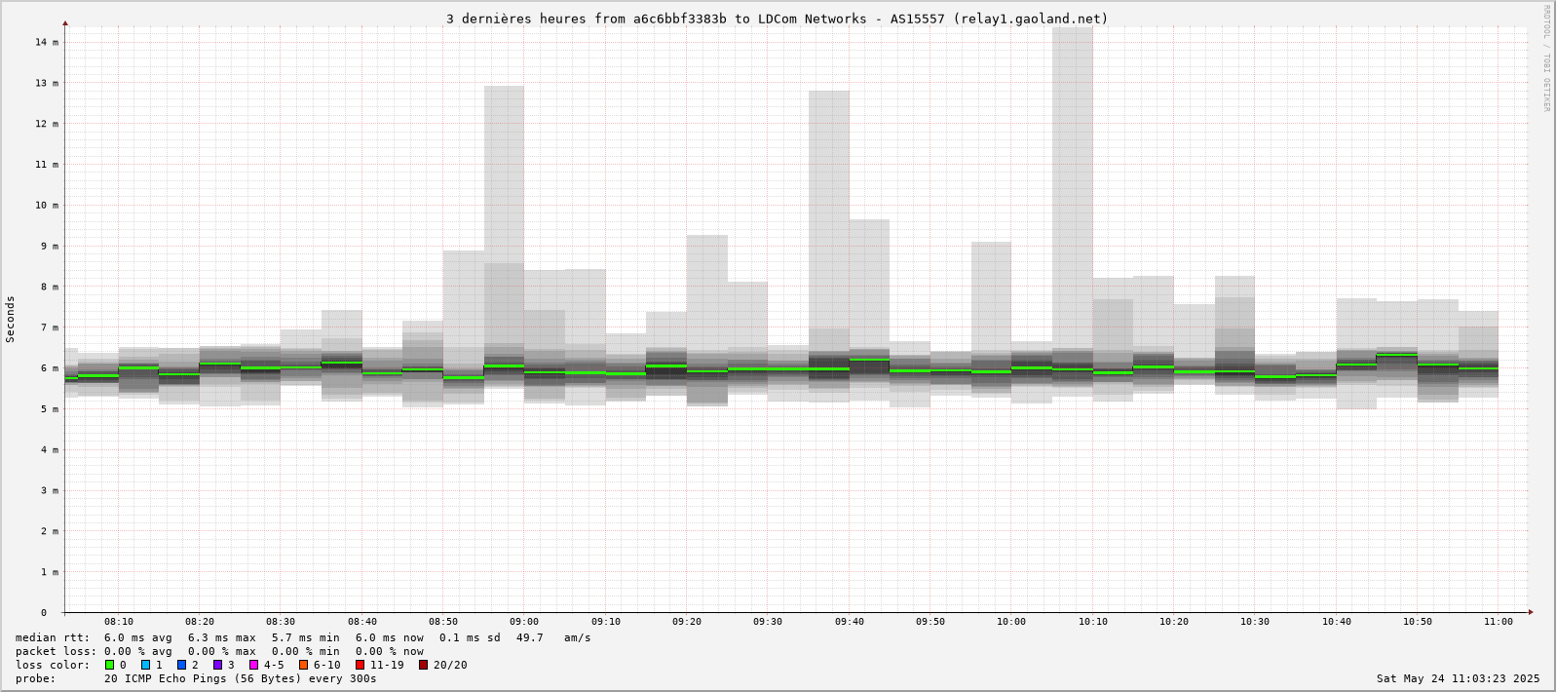1556x692 pixels.
Task: Click the 09:30 x-axis time label
Action: pyautogui.click(x=768, y=622)
